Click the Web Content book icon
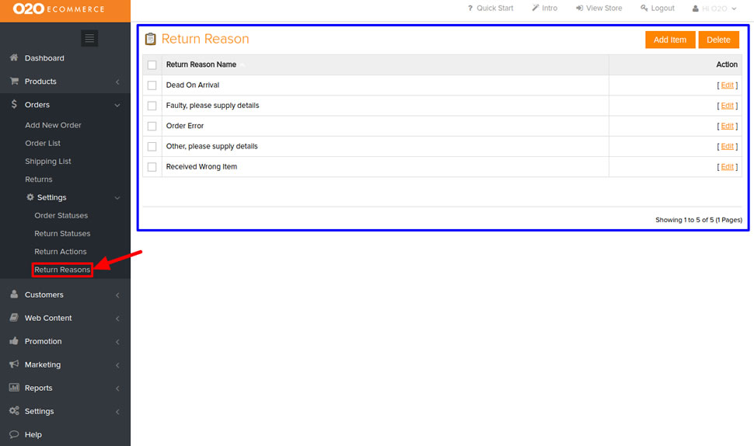The image size is (754, 446). [x=14, y=318]
